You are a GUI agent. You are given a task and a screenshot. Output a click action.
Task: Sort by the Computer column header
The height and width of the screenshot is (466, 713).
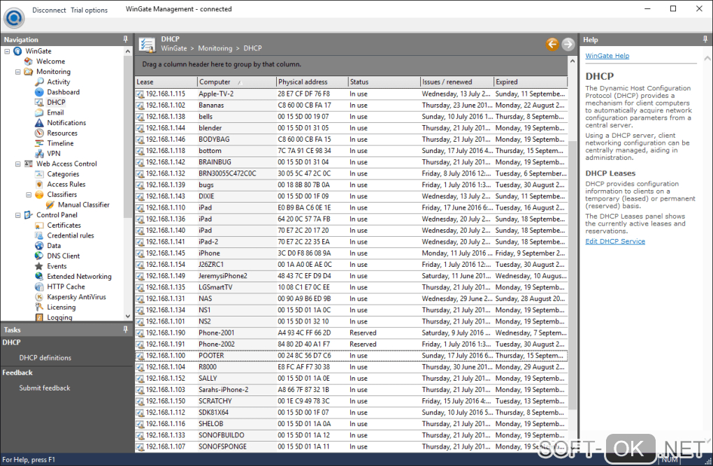pos(236,82)
